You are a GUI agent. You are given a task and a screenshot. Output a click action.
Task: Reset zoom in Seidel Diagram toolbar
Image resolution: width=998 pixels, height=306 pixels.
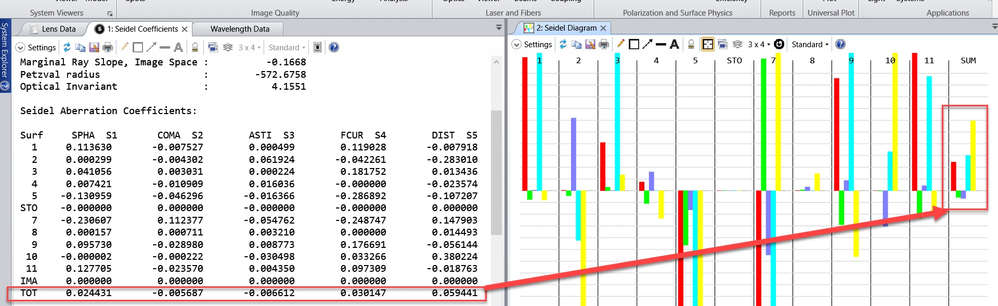click(779, 44)
